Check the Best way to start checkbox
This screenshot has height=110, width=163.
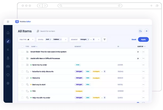coord(22,84)
